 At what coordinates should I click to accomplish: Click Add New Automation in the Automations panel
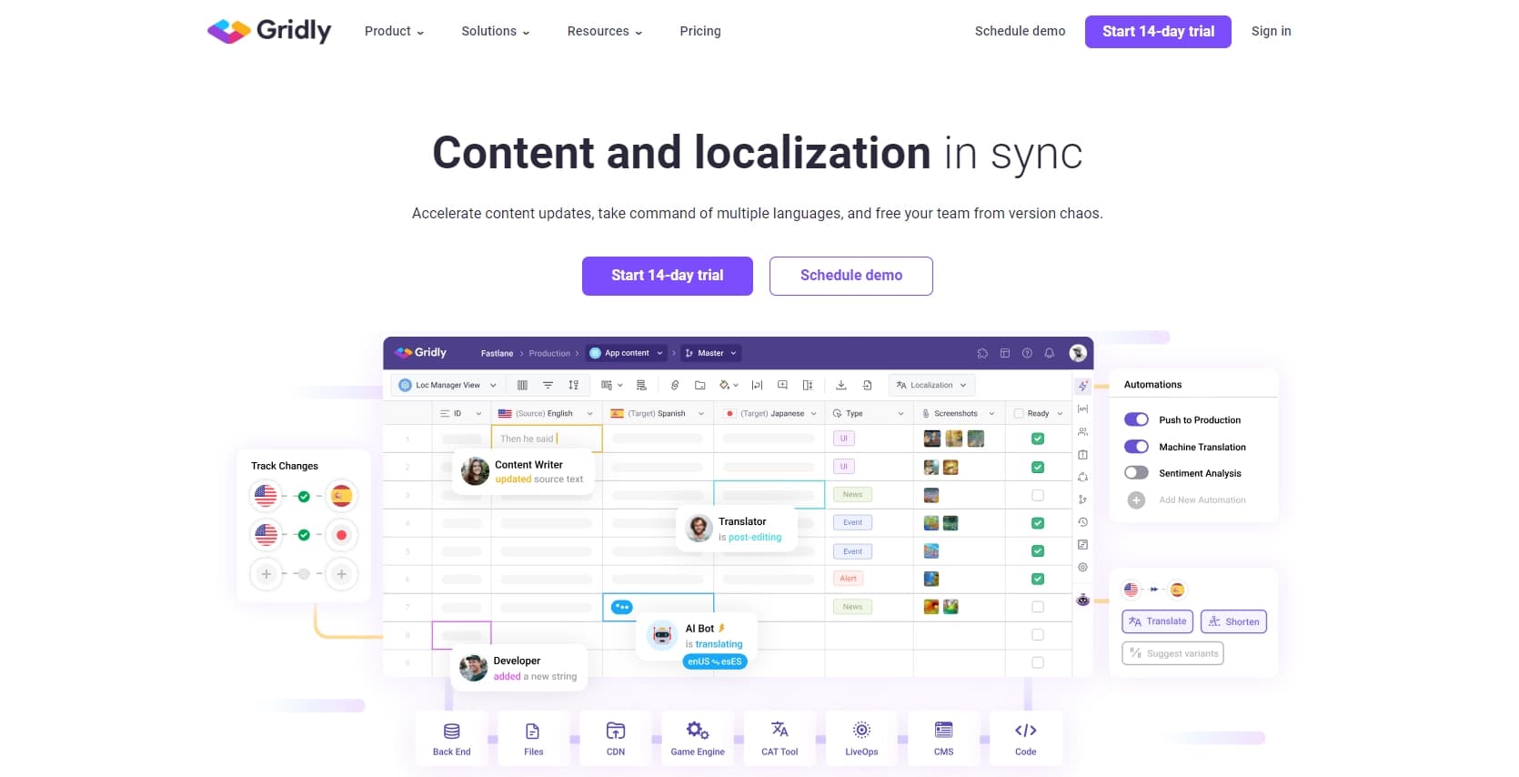(1187, 499)
